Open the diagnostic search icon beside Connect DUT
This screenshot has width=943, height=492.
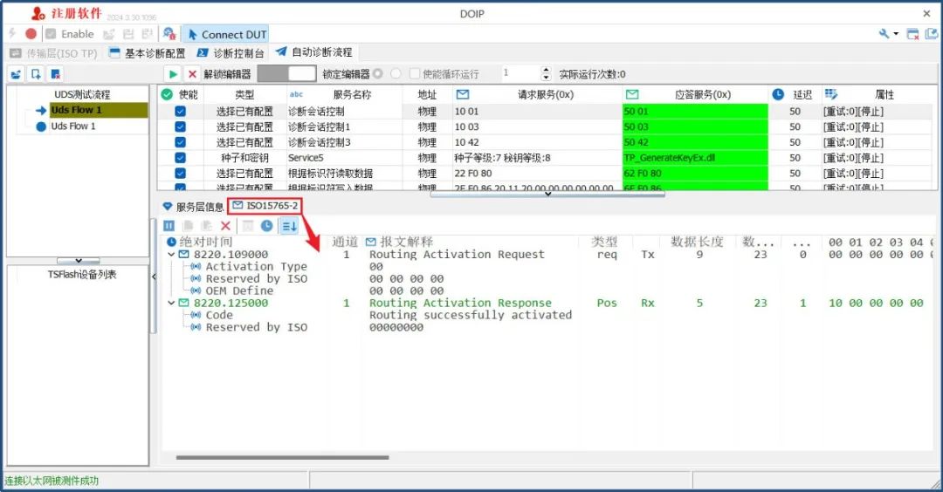(169, 34)
